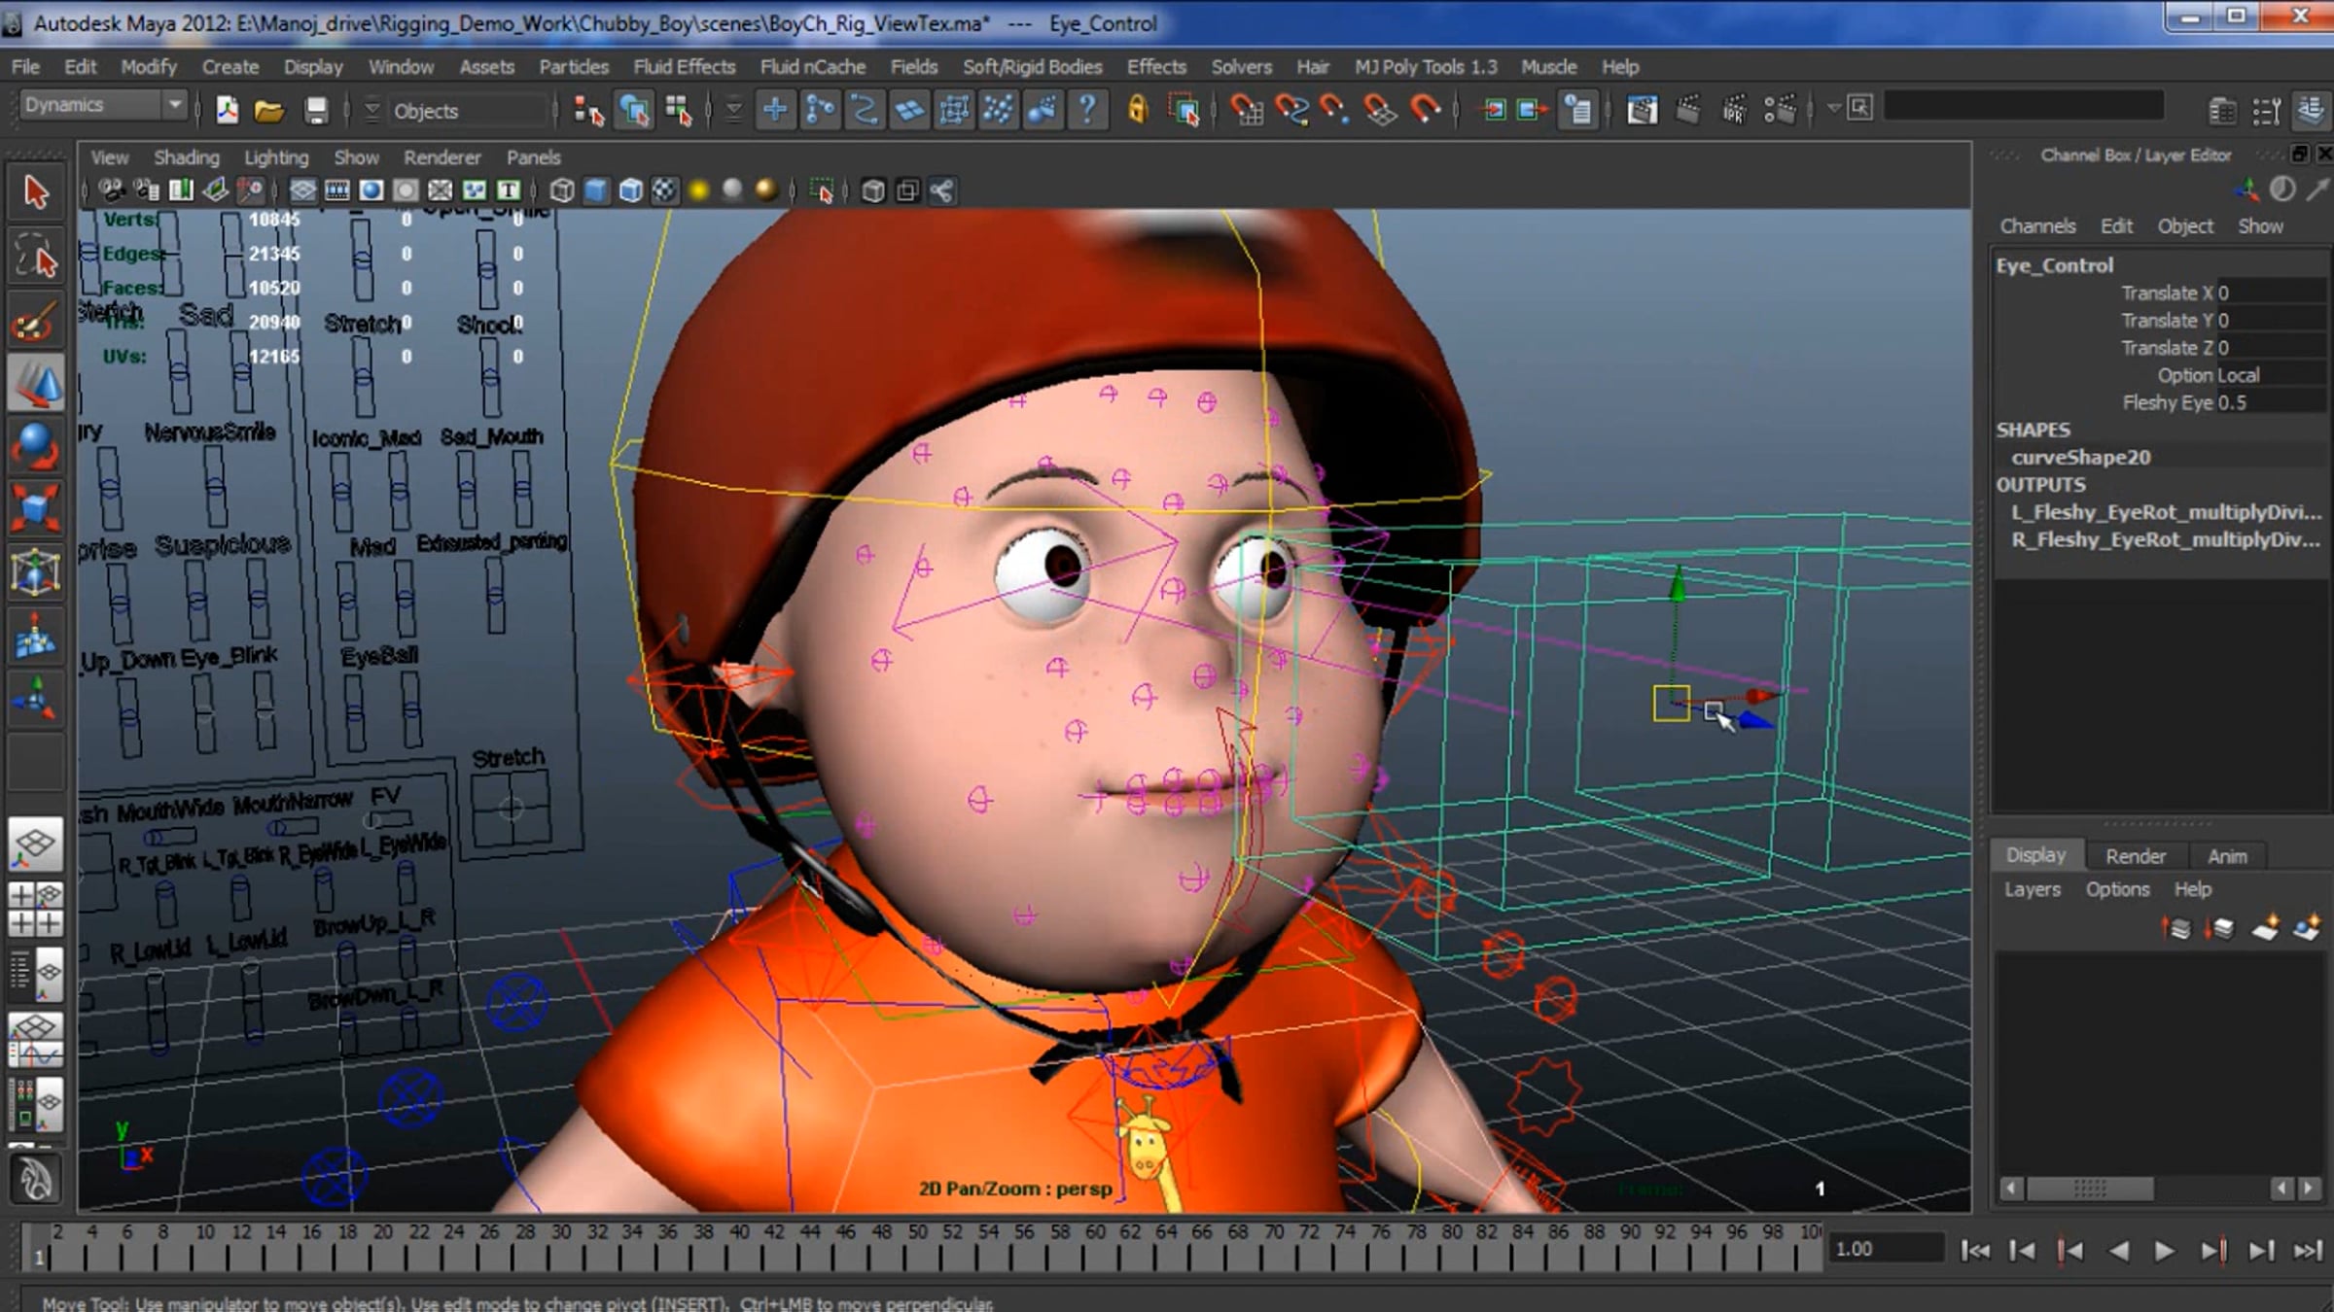Image resolution: width=2334 pixels, height=1312 pixels.
Task: Open a scene with folder icon
Action: tap(269, 110)
